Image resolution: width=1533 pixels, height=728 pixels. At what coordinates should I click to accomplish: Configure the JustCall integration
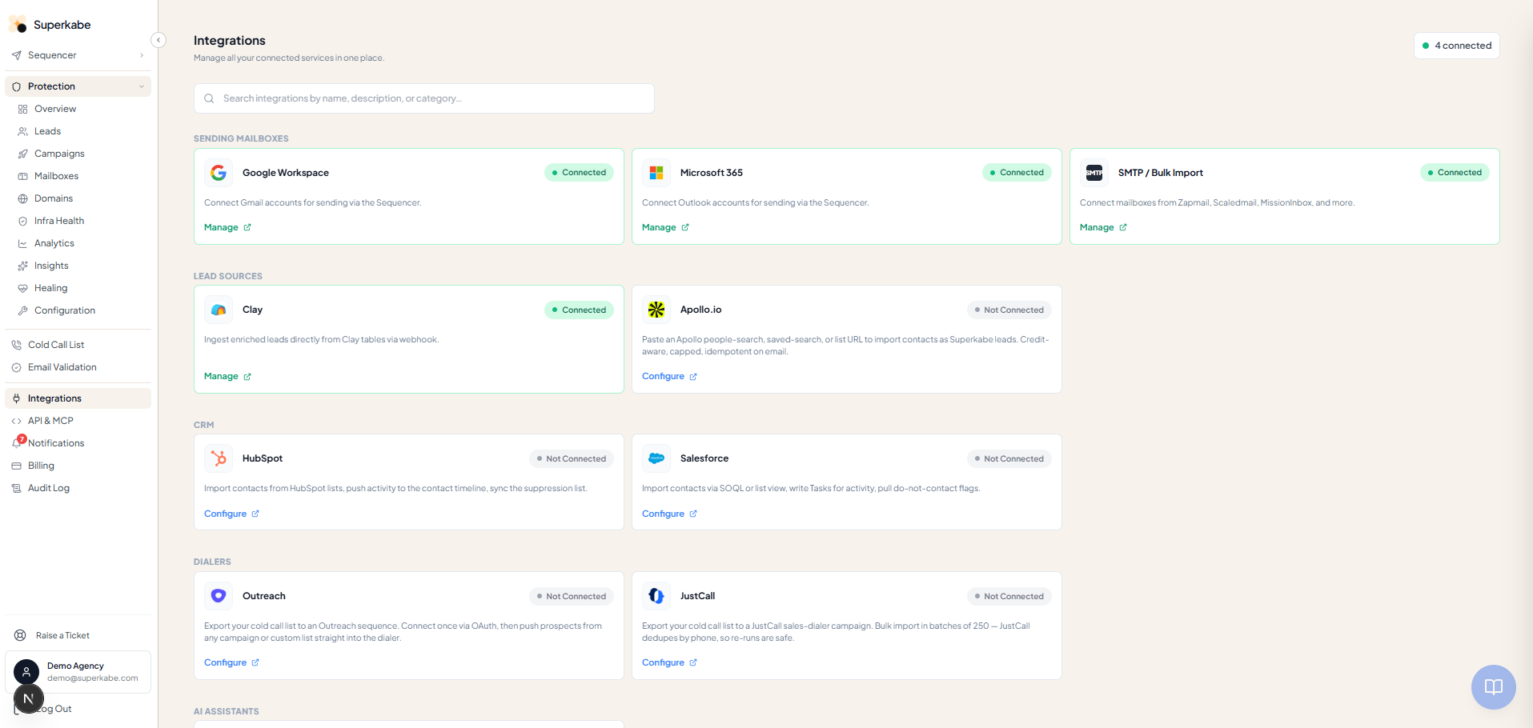point(669,662)
